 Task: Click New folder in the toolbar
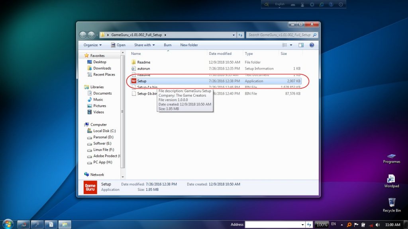pos(189,45)
